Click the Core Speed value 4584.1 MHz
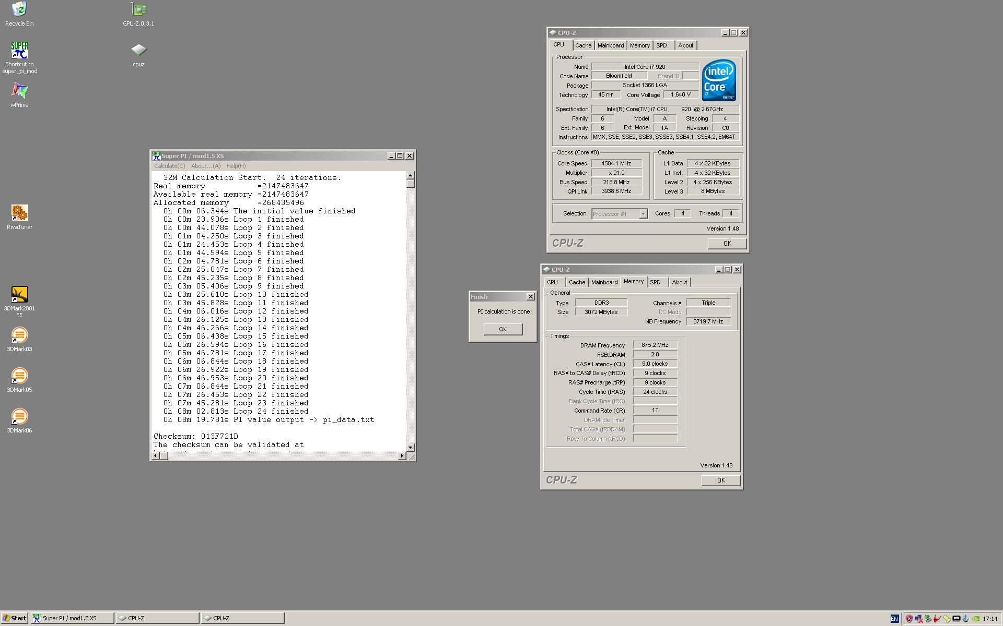Viewport: 1003px width, 626px height. coord(616,163)
